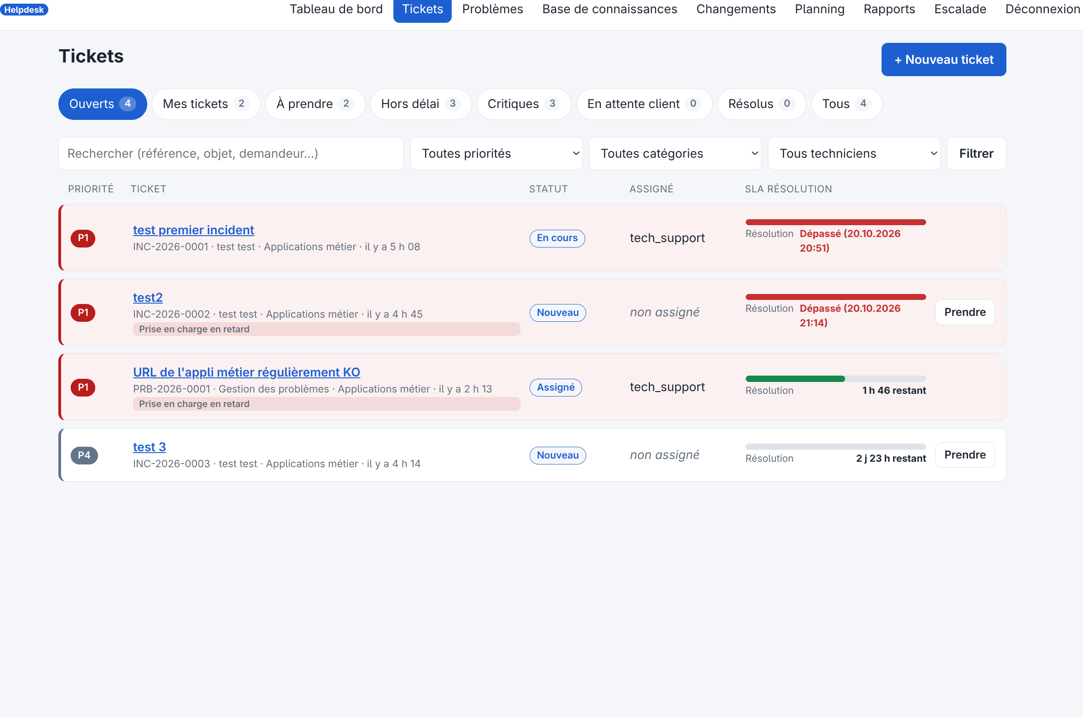This screenshot has height=717, width=1083.
Task: Take ticket test2 with Prendre
Action: [964, 312]
